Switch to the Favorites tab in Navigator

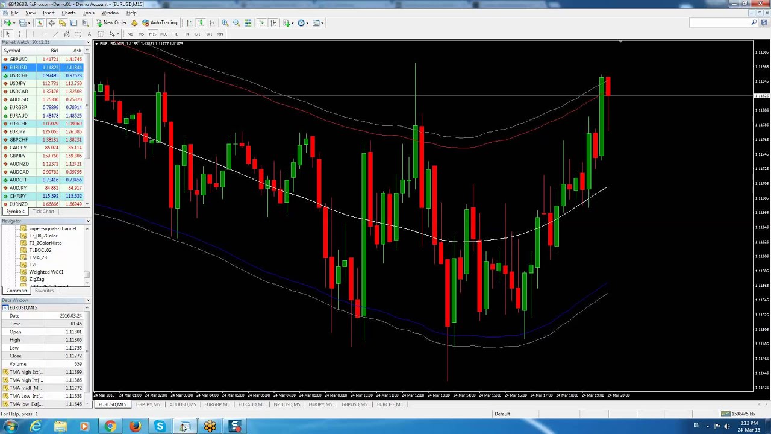44,291
